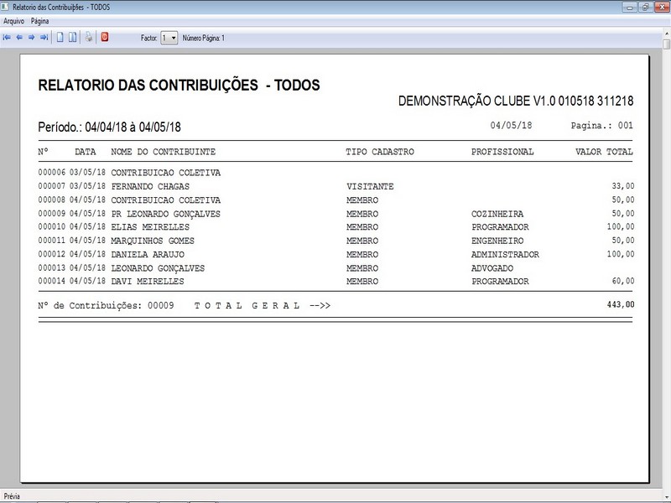Switch to two-page view icon
671x503 pixels.
[73, 38]
